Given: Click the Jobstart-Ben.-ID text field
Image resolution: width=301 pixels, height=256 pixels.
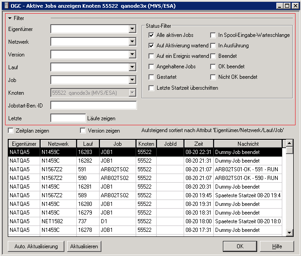Looking at the screenshot, I should pos(94,106).
